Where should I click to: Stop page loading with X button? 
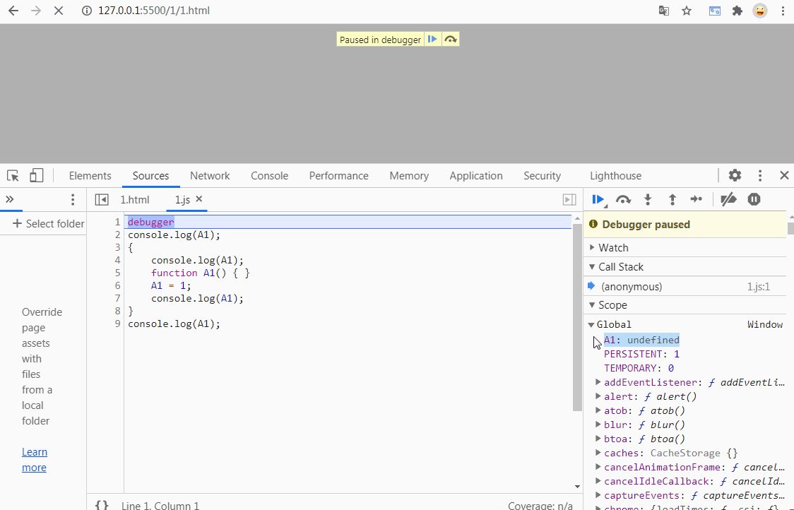tap(58, 11)
